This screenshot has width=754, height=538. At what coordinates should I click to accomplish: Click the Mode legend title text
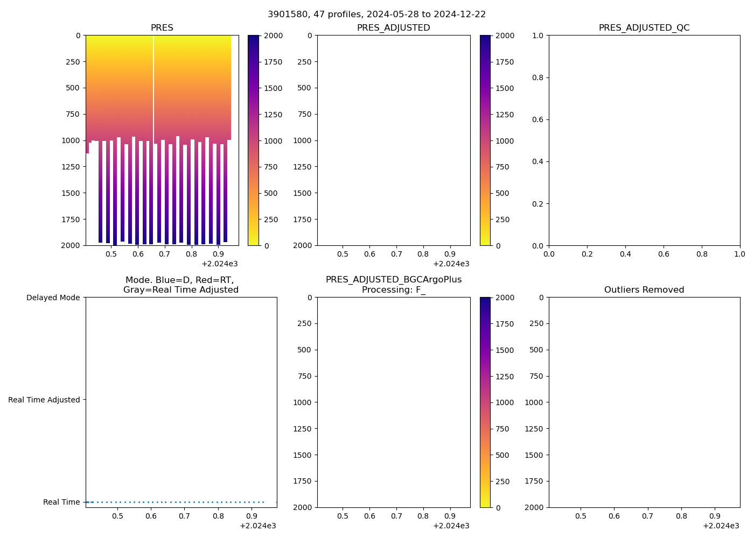180,285
